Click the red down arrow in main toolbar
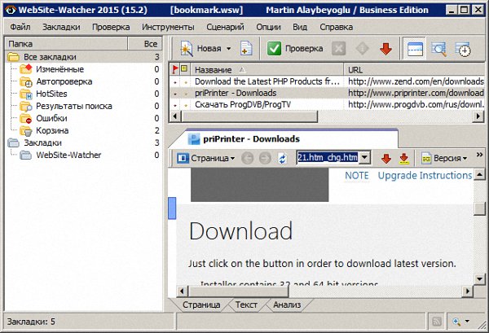Screen dimensions: 489x333 385,49
